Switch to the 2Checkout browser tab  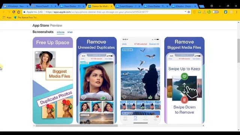click(16, 6)
